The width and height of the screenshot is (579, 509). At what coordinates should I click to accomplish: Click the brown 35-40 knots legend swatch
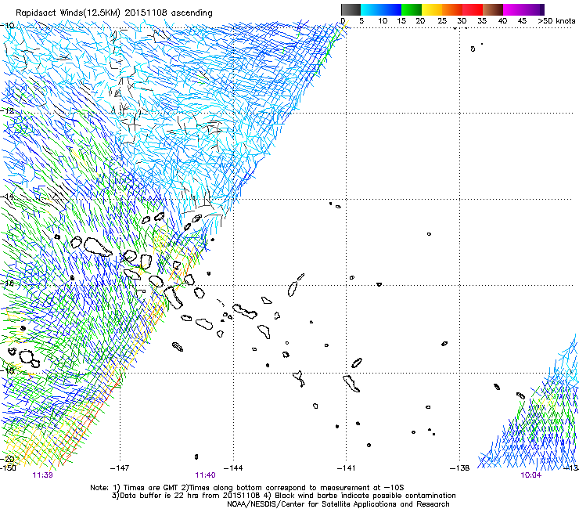point(493,9)
